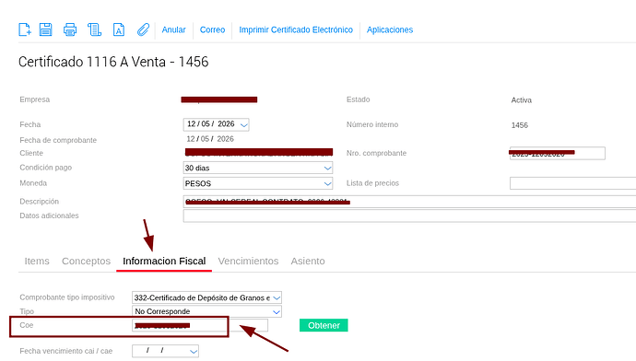
Task: Click the new document icon
Action: click(x=25, y=29)
